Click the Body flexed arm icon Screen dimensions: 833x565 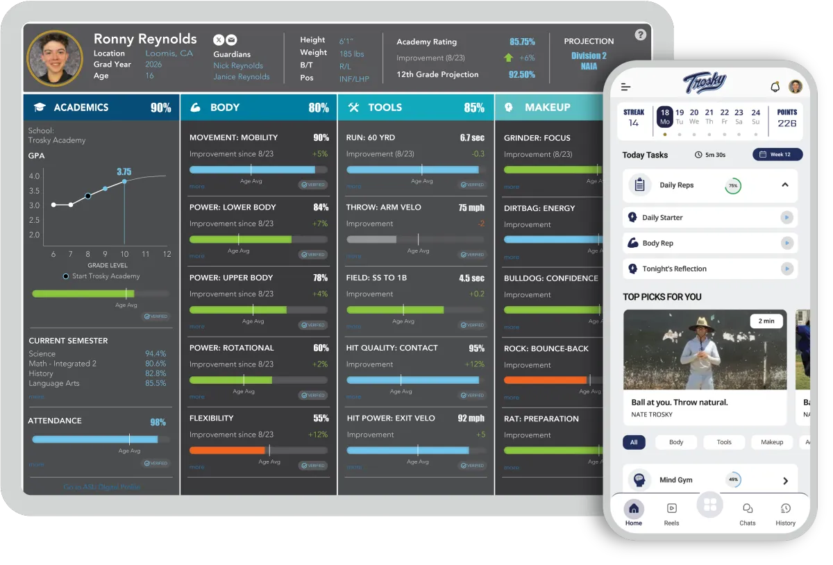pos(196,108)
